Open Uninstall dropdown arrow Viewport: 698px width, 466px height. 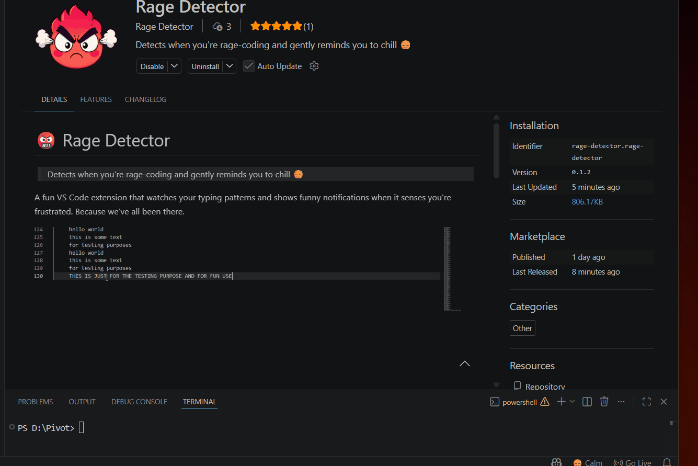(230, 66)
